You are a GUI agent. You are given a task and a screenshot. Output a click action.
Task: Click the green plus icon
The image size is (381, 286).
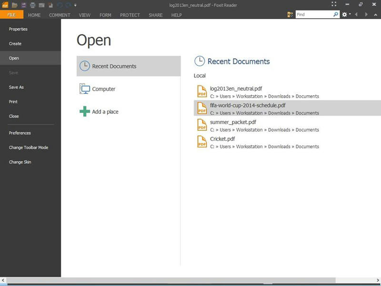tap(85, 112)
